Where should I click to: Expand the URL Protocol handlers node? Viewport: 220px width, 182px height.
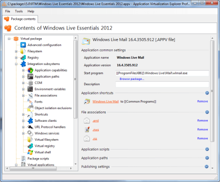pyautogui.click(x=23, y=127)
